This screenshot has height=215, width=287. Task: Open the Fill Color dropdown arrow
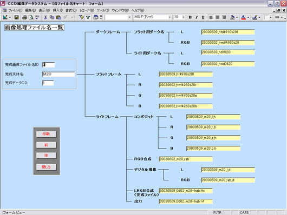click(237, 17)
